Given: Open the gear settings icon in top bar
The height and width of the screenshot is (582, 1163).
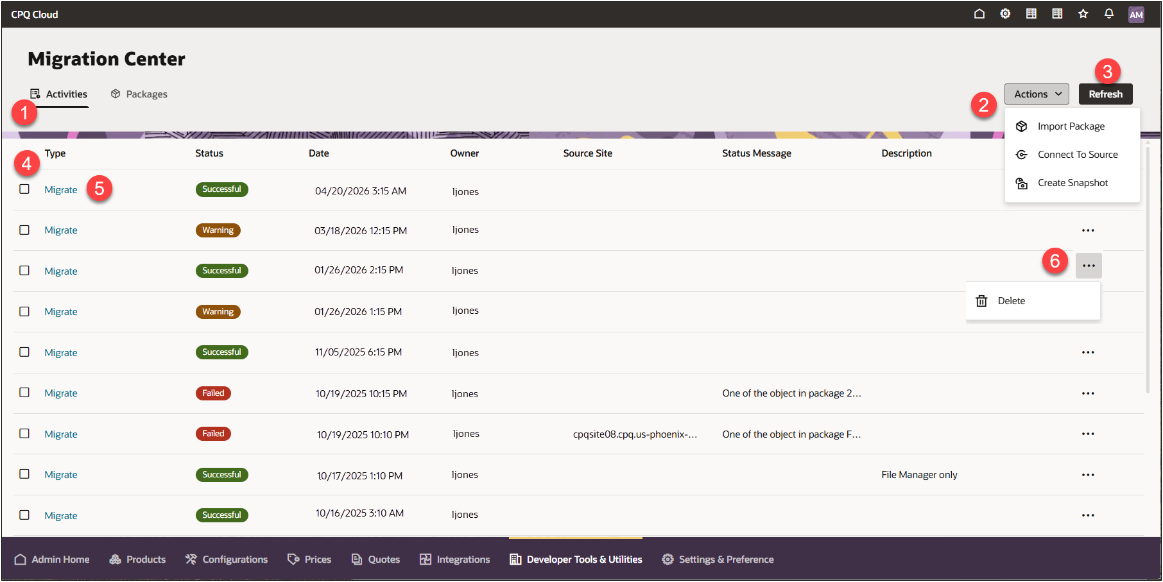Looking at the screenshot, I should pos(1005,13).
